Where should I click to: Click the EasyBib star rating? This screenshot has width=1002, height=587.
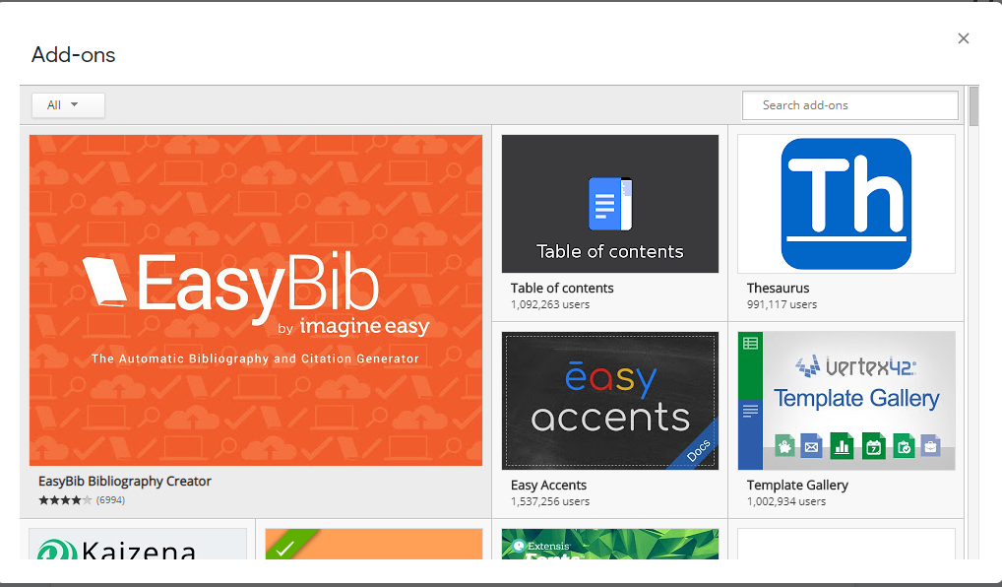tap(65, 500)
